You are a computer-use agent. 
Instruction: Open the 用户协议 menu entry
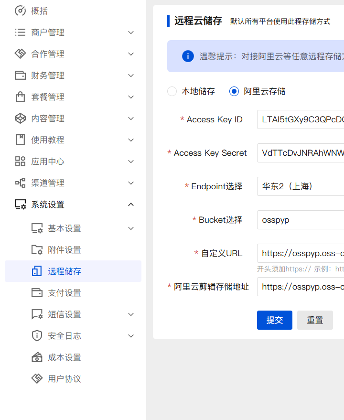[64, 379]
